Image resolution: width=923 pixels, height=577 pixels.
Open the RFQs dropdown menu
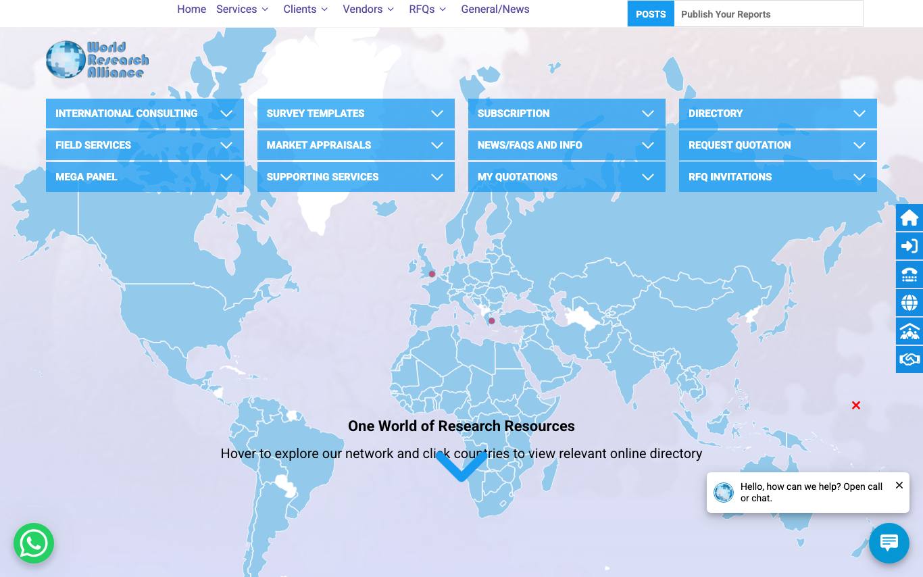428,9
